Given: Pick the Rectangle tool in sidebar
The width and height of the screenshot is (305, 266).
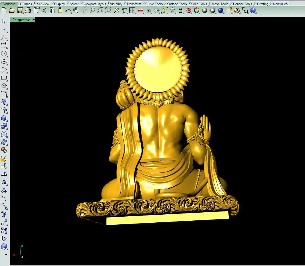Looking at the screenshot, I should click(x=4, y=78).
